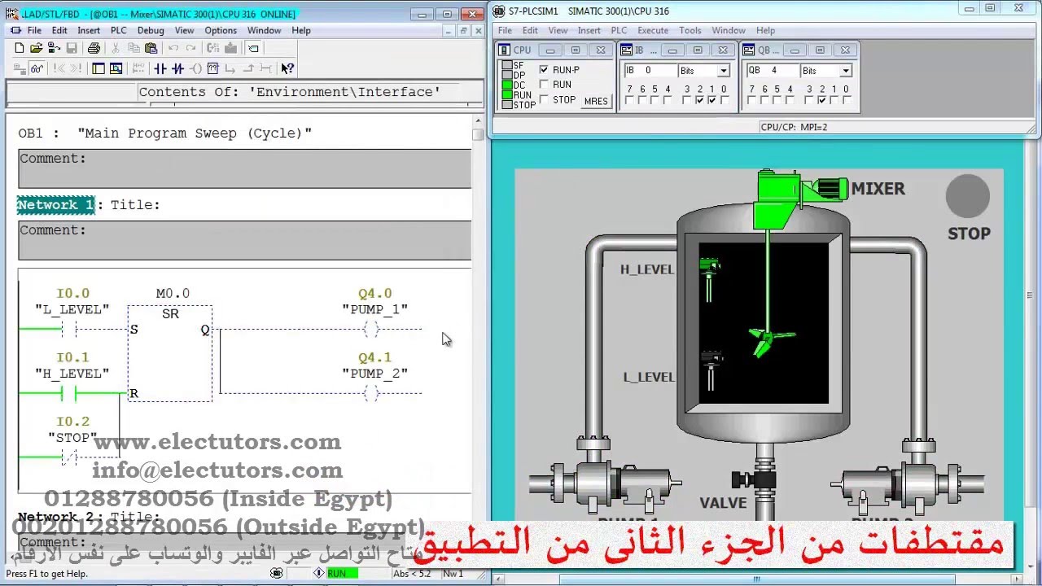Viewport: 1042px width, 586px height.
Task: Click the Open branch icon
Action: point(230,69)
